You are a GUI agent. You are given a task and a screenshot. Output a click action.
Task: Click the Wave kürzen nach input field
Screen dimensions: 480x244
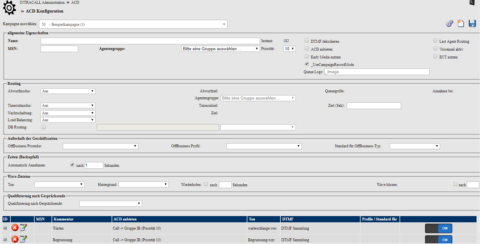click(x=473, y=185)
